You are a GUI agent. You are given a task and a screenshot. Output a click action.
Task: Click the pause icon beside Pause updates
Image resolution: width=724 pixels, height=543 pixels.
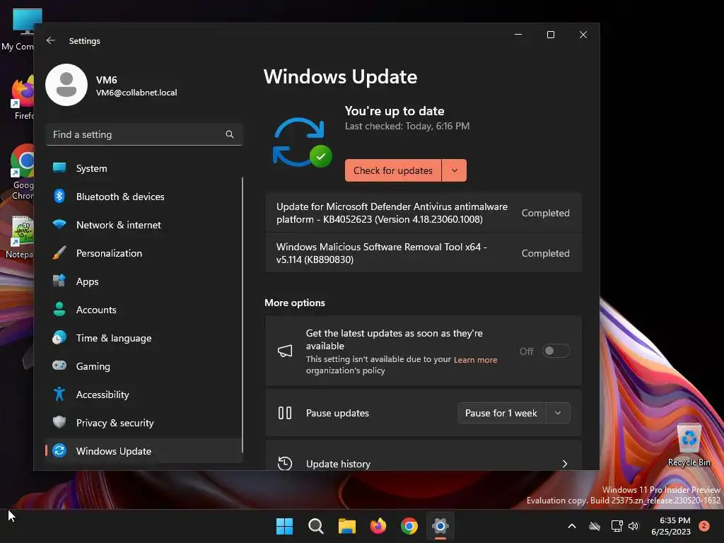click(285, 413)
